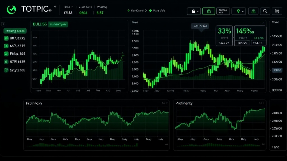Click the 'Profinanty' panel title
This screenshot has width=287, height=161.
pos(184,103)
